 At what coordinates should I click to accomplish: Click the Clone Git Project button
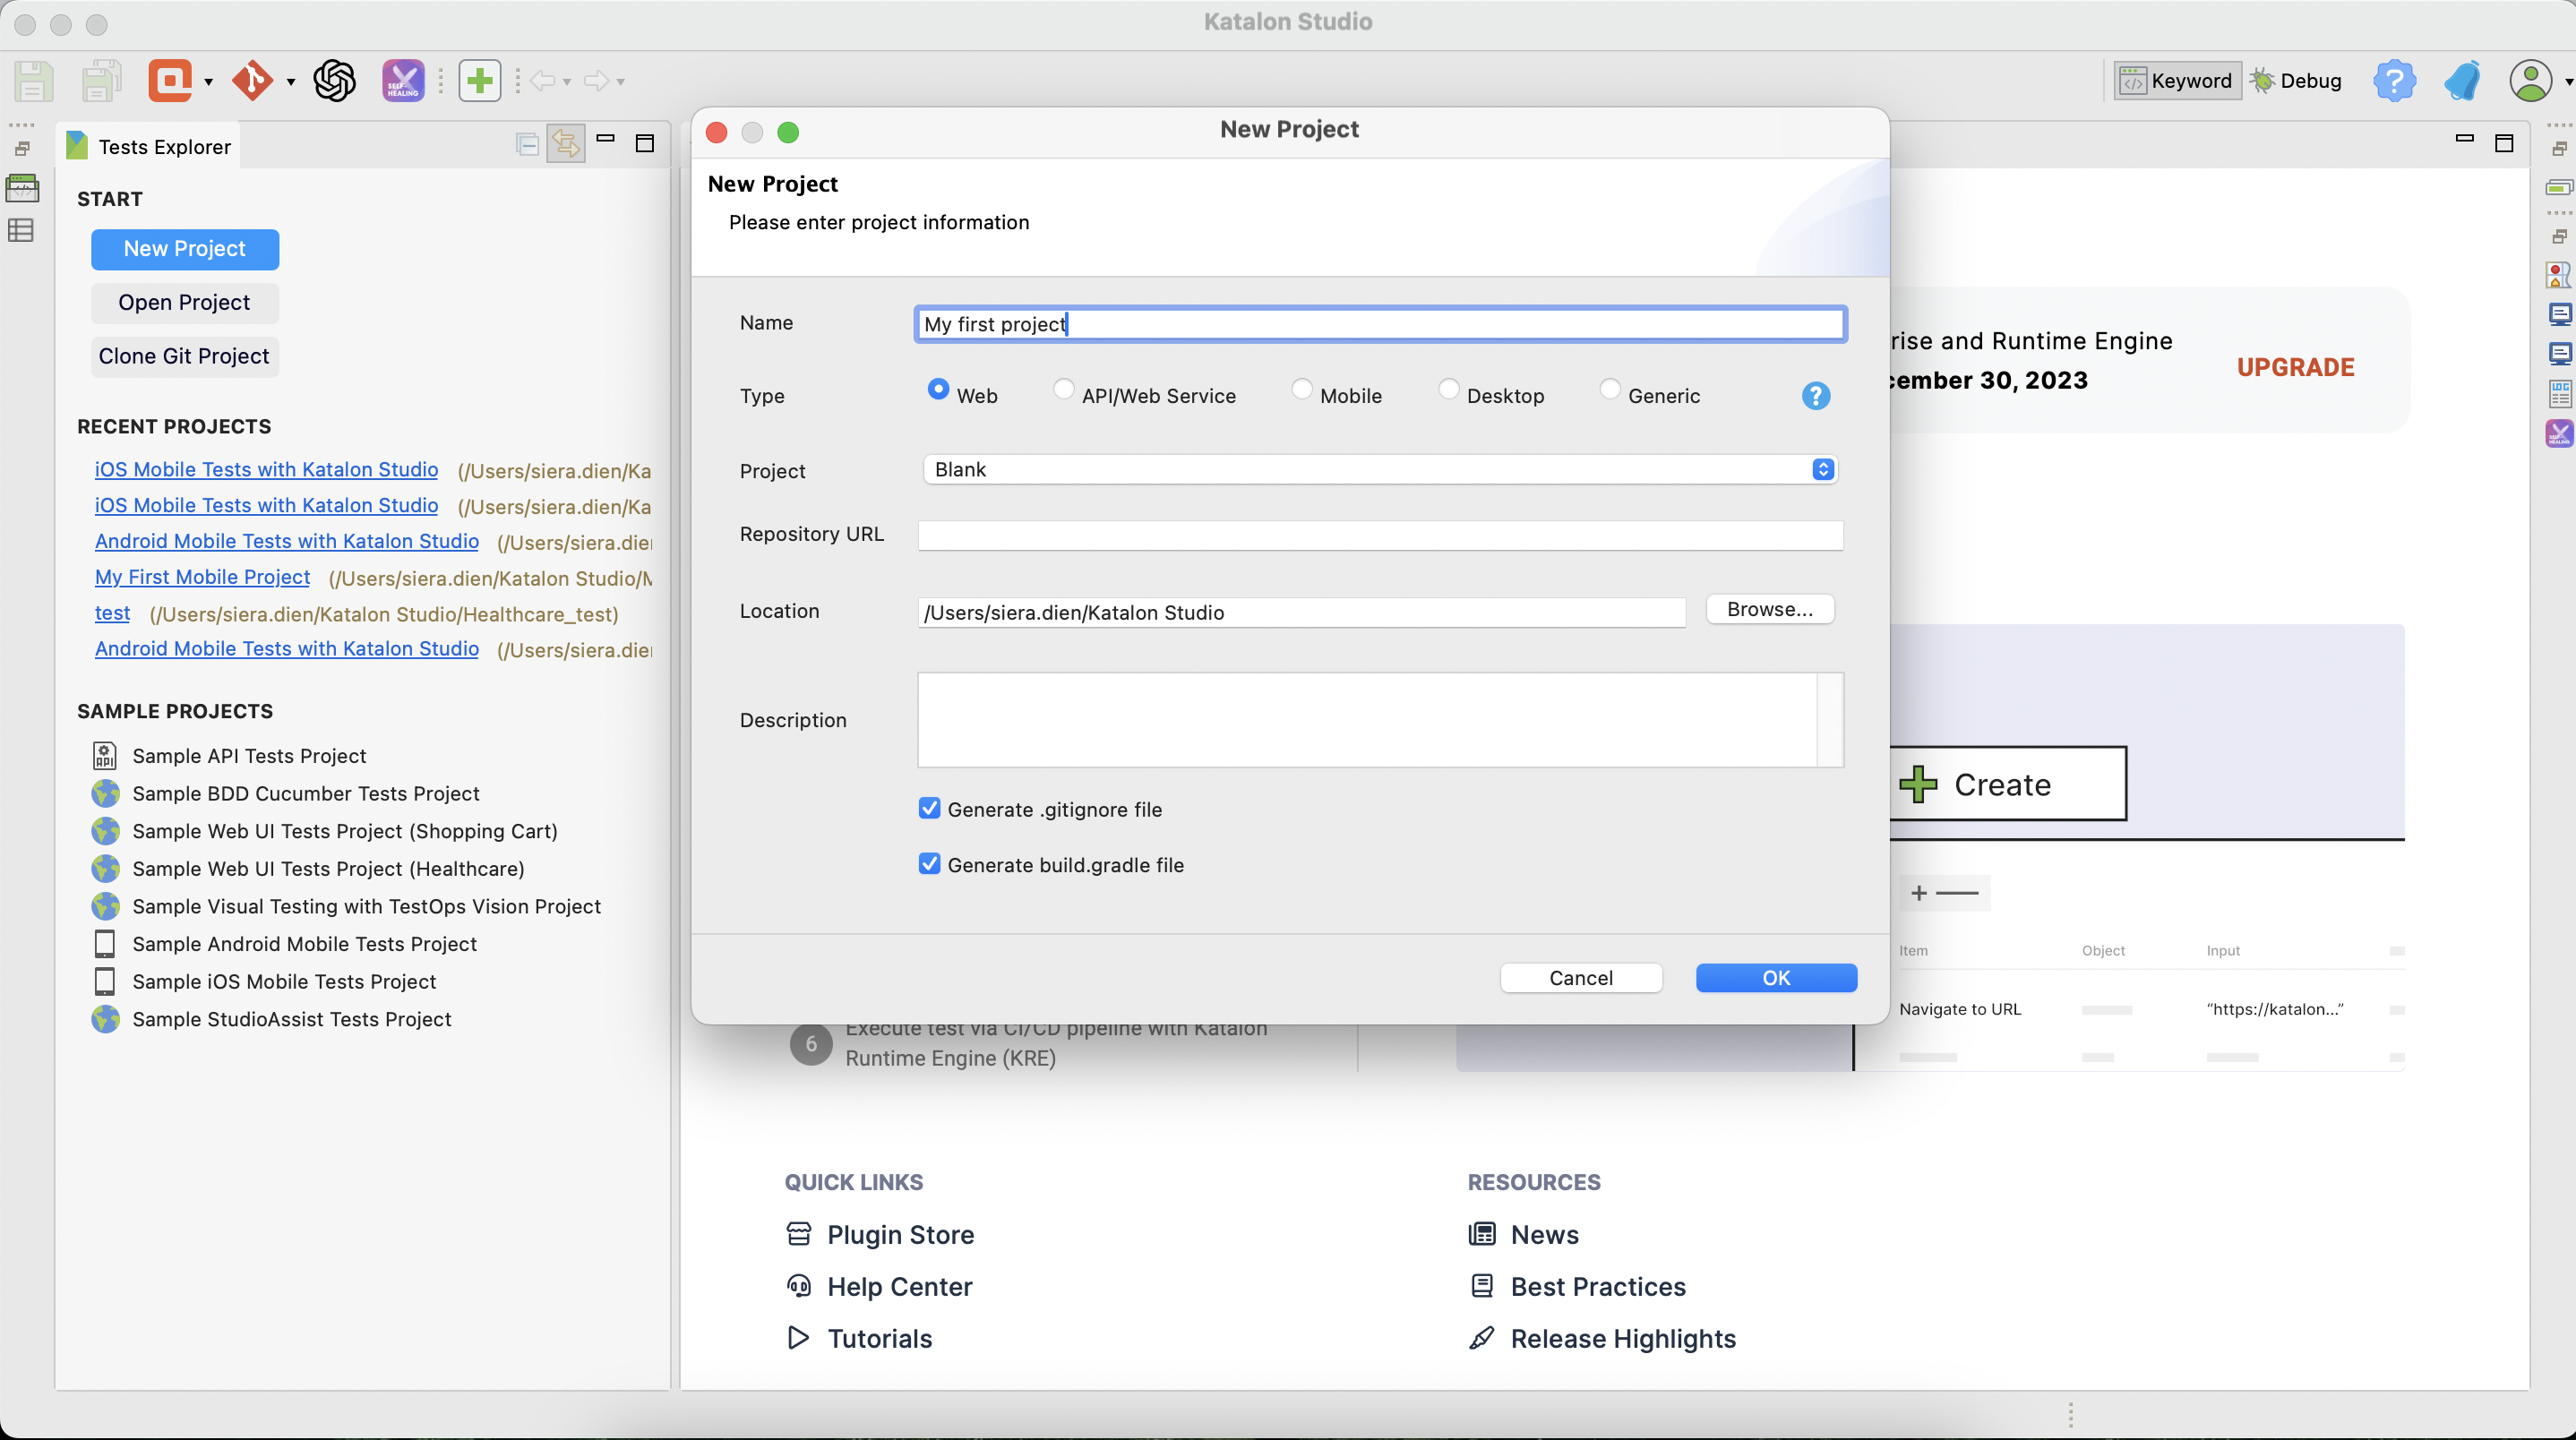[185, 357]
